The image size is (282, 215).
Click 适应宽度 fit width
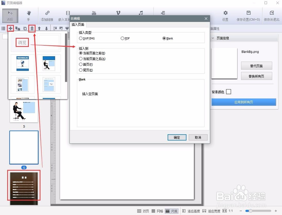(x=211, y=211)
